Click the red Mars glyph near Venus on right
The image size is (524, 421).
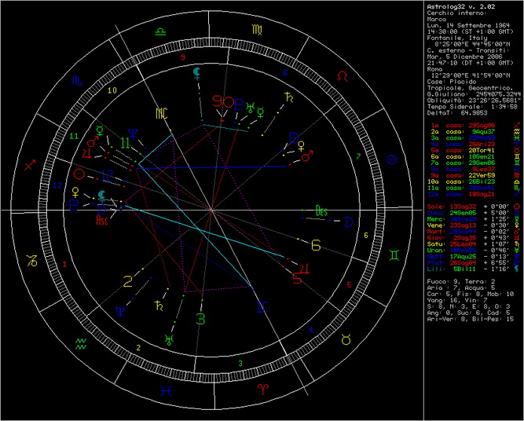click(307, 157)
